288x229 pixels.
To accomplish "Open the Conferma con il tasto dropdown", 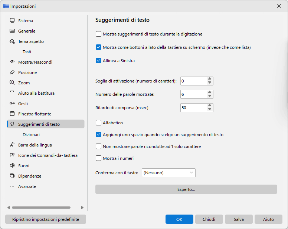I will (x=168, y=173).
